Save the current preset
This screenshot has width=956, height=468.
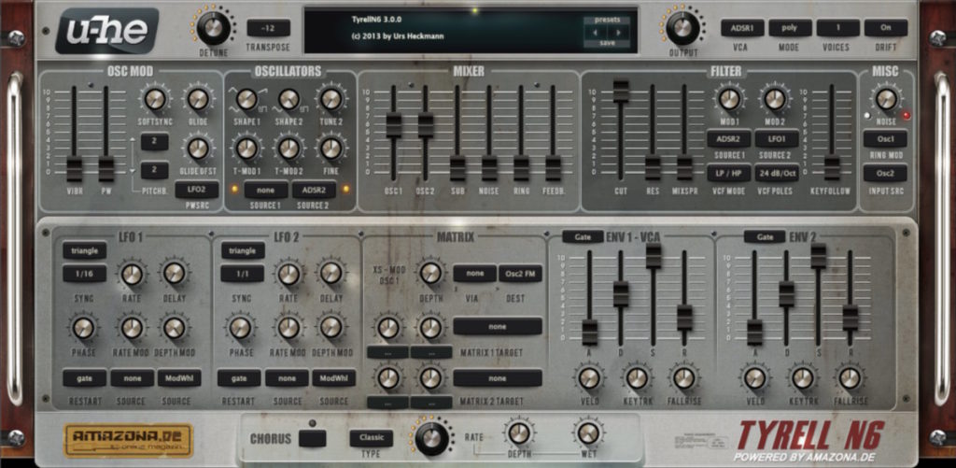click(607, 44)
